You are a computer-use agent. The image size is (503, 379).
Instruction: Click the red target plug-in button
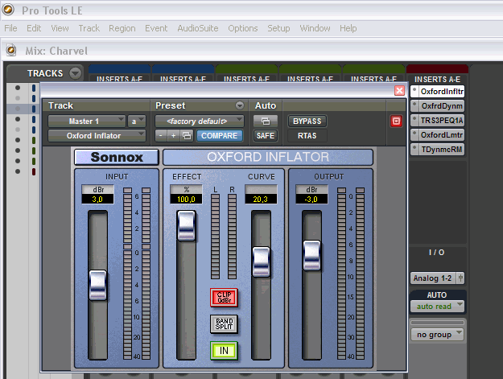396,121
